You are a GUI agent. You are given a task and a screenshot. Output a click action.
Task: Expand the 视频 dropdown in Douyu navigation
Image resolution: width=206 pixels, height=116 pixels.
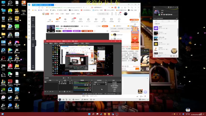(67, 14)
